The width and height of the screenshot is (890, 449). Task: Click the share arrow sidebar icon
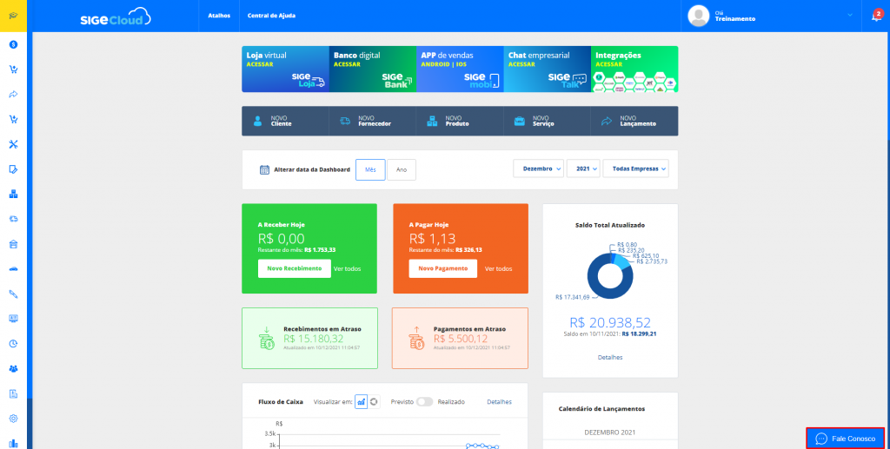(13, 94)
